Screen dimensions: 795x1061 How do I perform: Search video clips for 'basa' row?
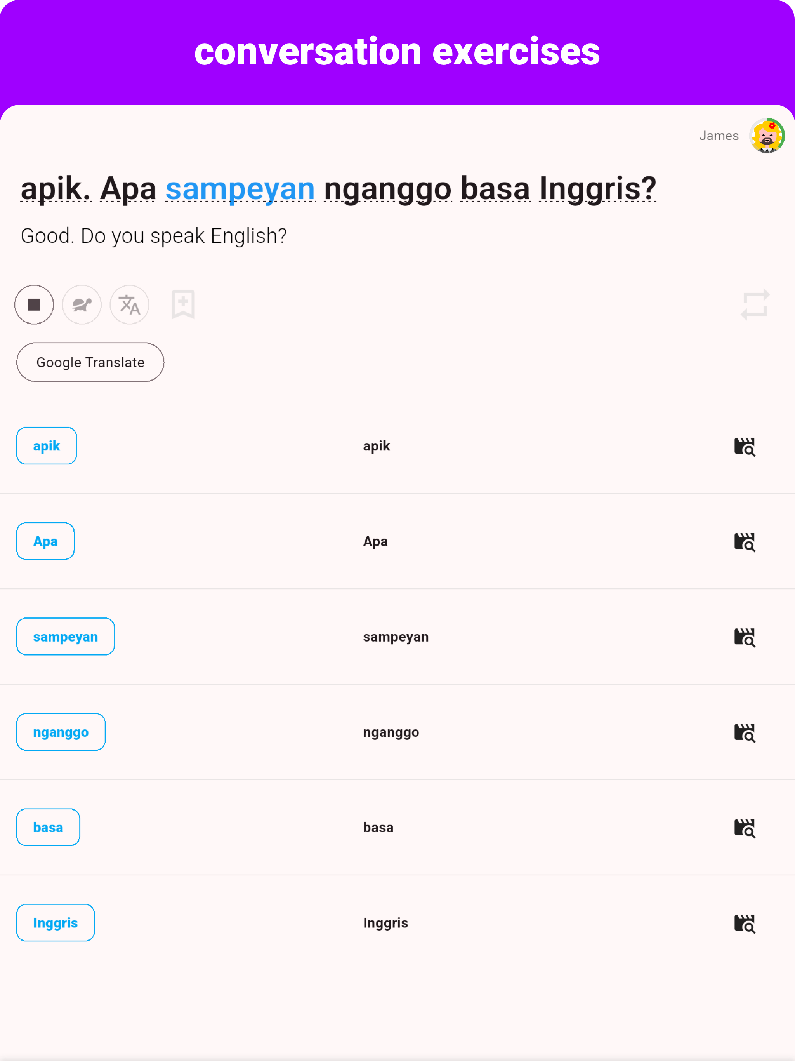click(745, 828)
